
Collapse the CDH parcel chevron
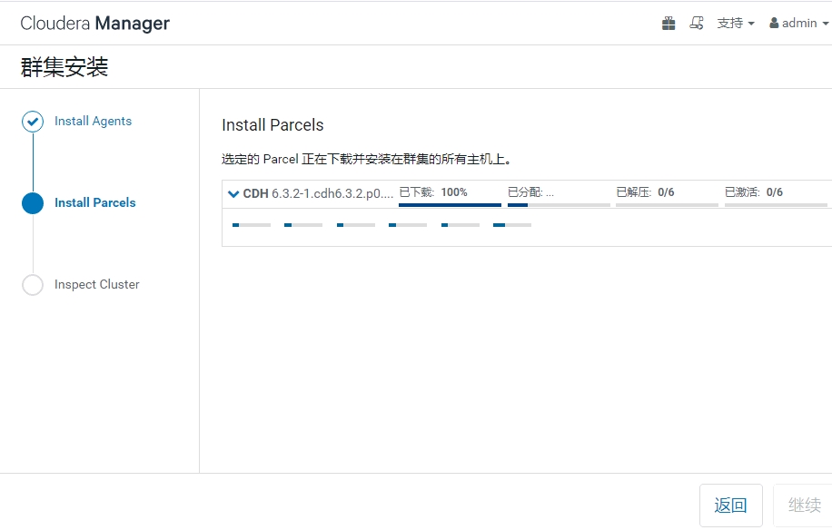tap(233, 194)
